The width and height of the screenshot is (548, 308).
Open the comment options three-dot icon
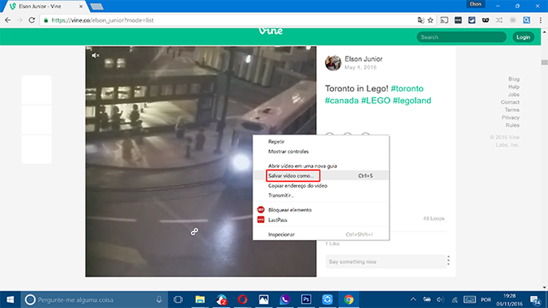coord(448,261)
